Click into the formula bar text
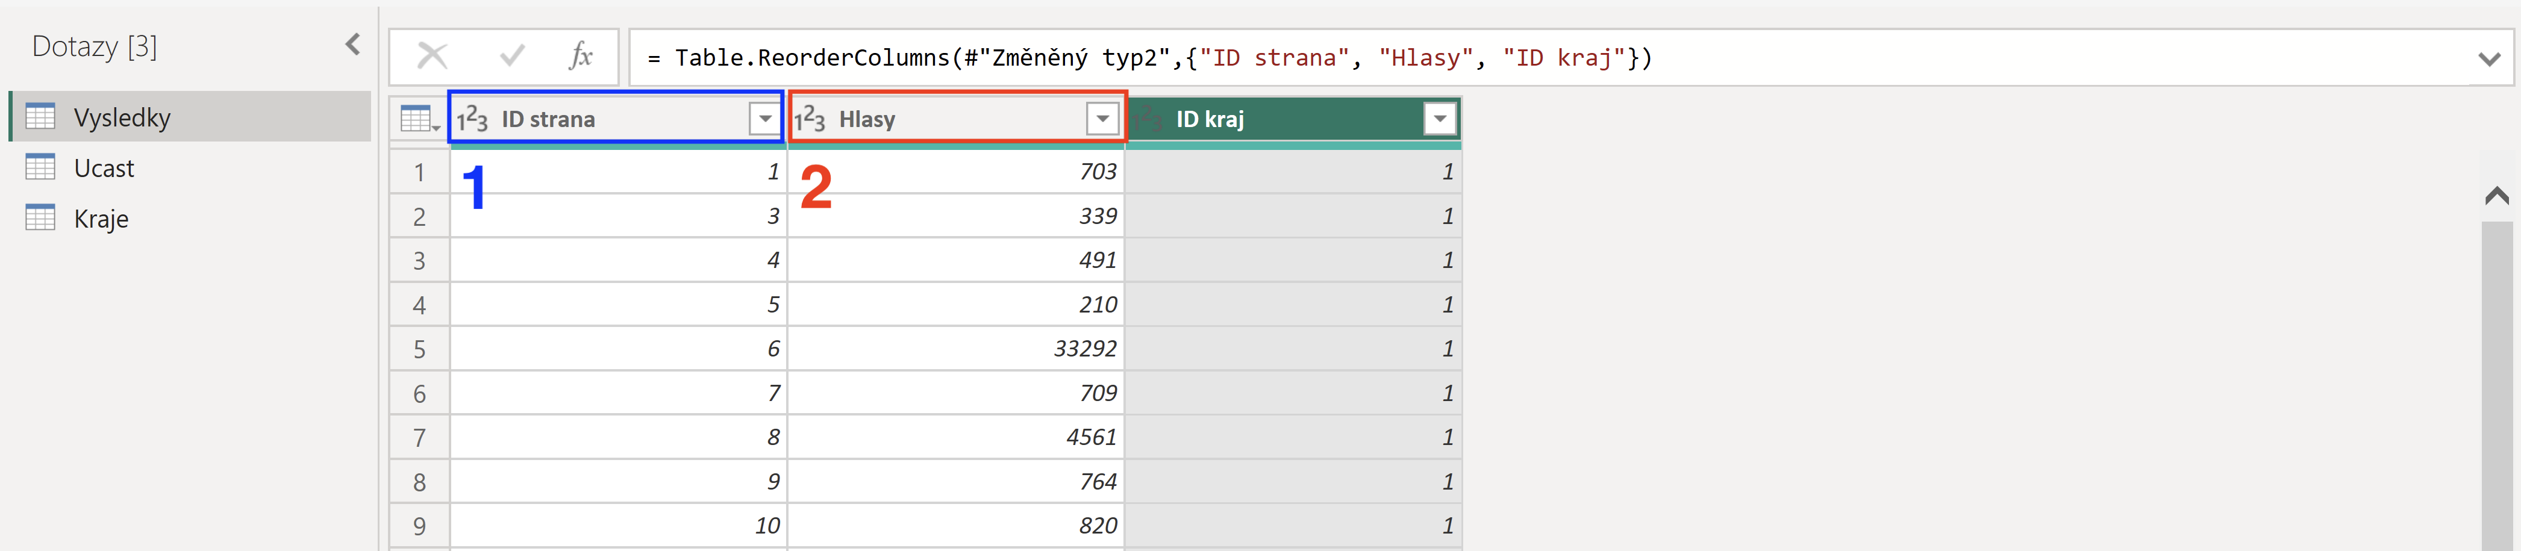 [x=1150, y=58]
